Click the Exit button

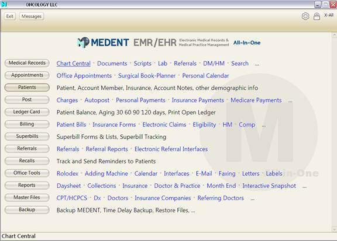(x=10, y=16)
